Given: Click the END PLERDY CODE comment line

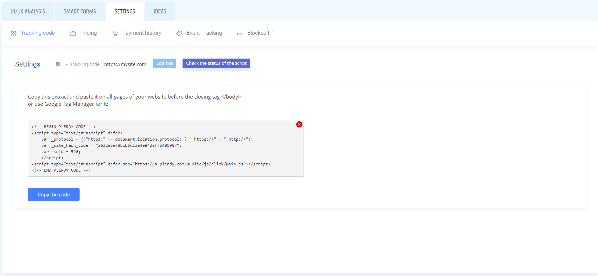Looking at the screenshot, I should point(61,170).
